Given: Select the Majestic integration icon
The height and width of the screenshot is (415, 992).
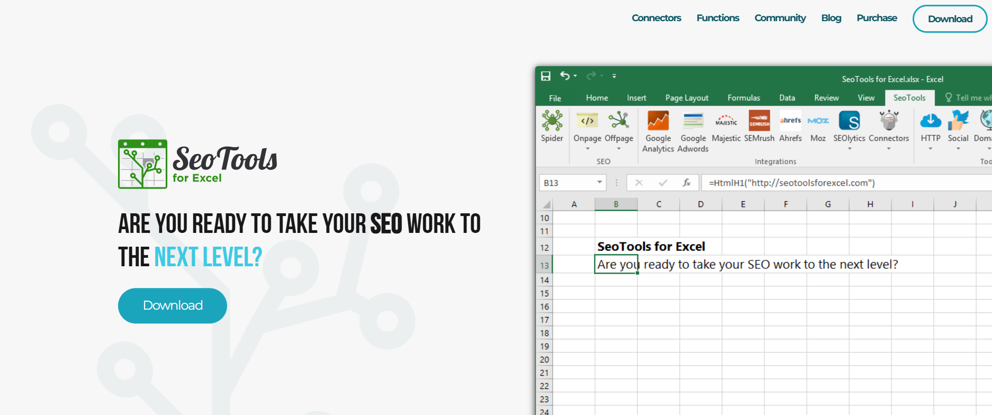Looking at the screenshot, I should click(726, 121).
